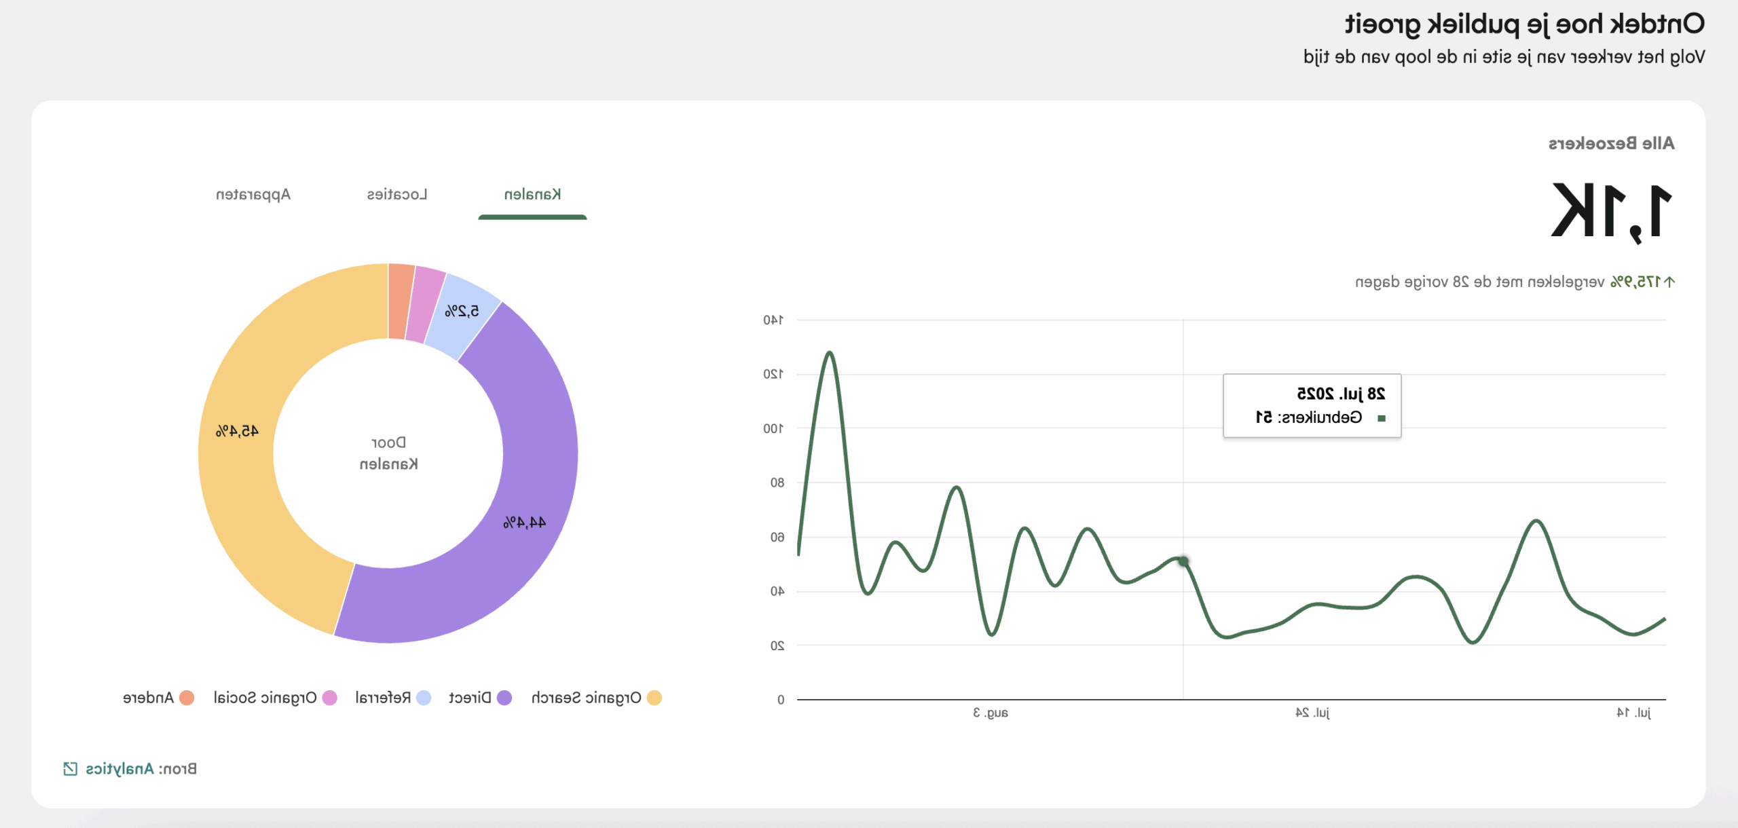Toggle Direct legend color dot

(504, 698)
